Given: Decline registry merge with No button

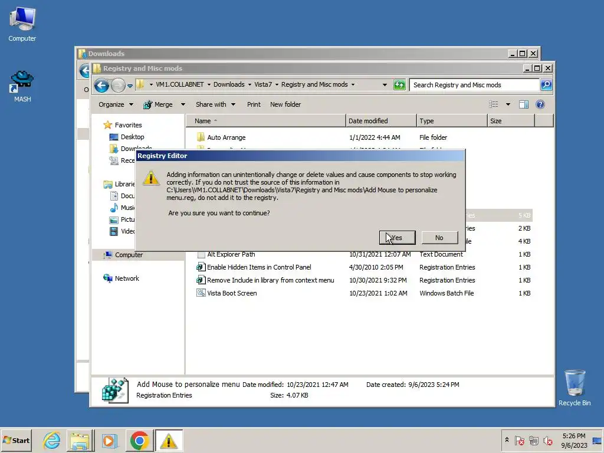Looking at the screenshot, I should click(439, 238).
